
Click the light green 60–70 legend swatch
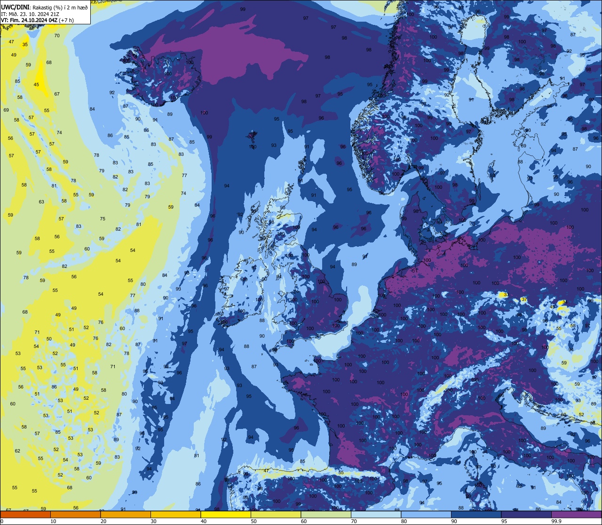click(326, 514)
